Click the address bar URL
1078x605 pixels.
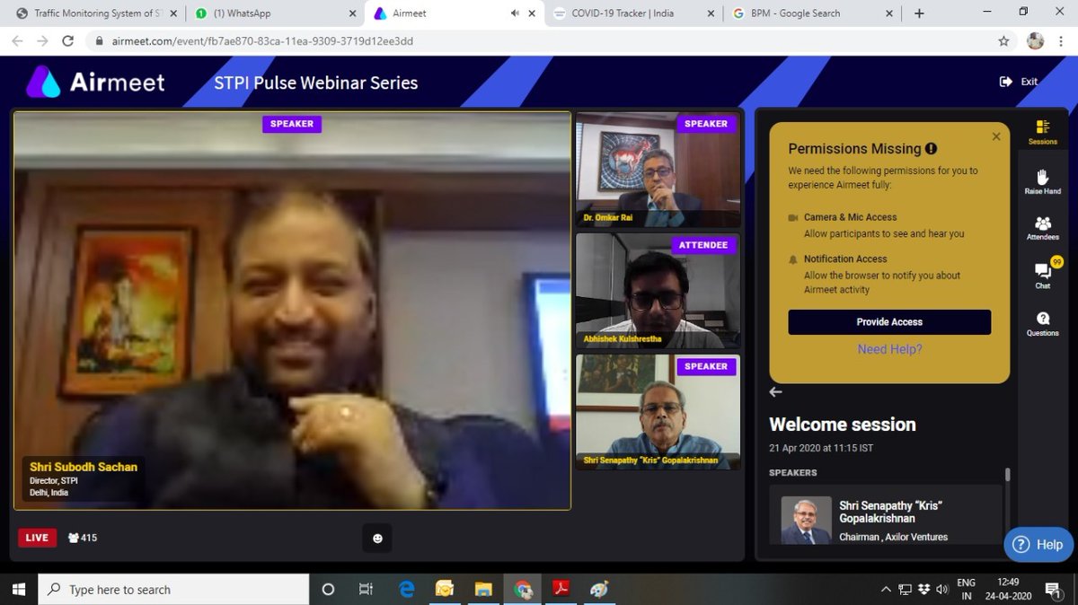click(262, 41)
